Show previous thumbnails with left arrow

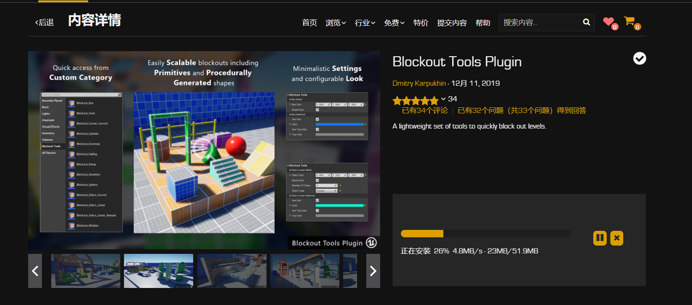pos(35,271)
